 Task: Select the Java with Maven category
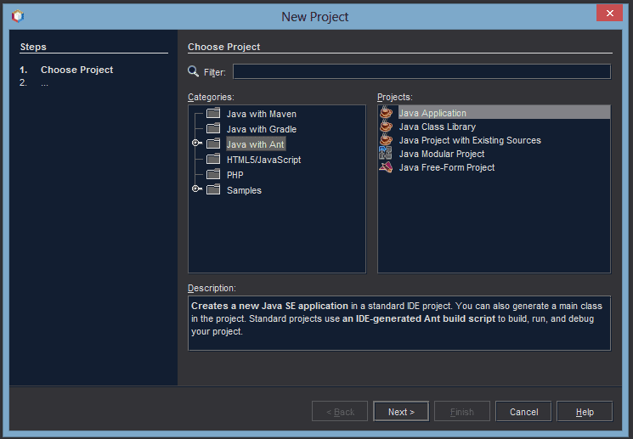pos(261,114)
